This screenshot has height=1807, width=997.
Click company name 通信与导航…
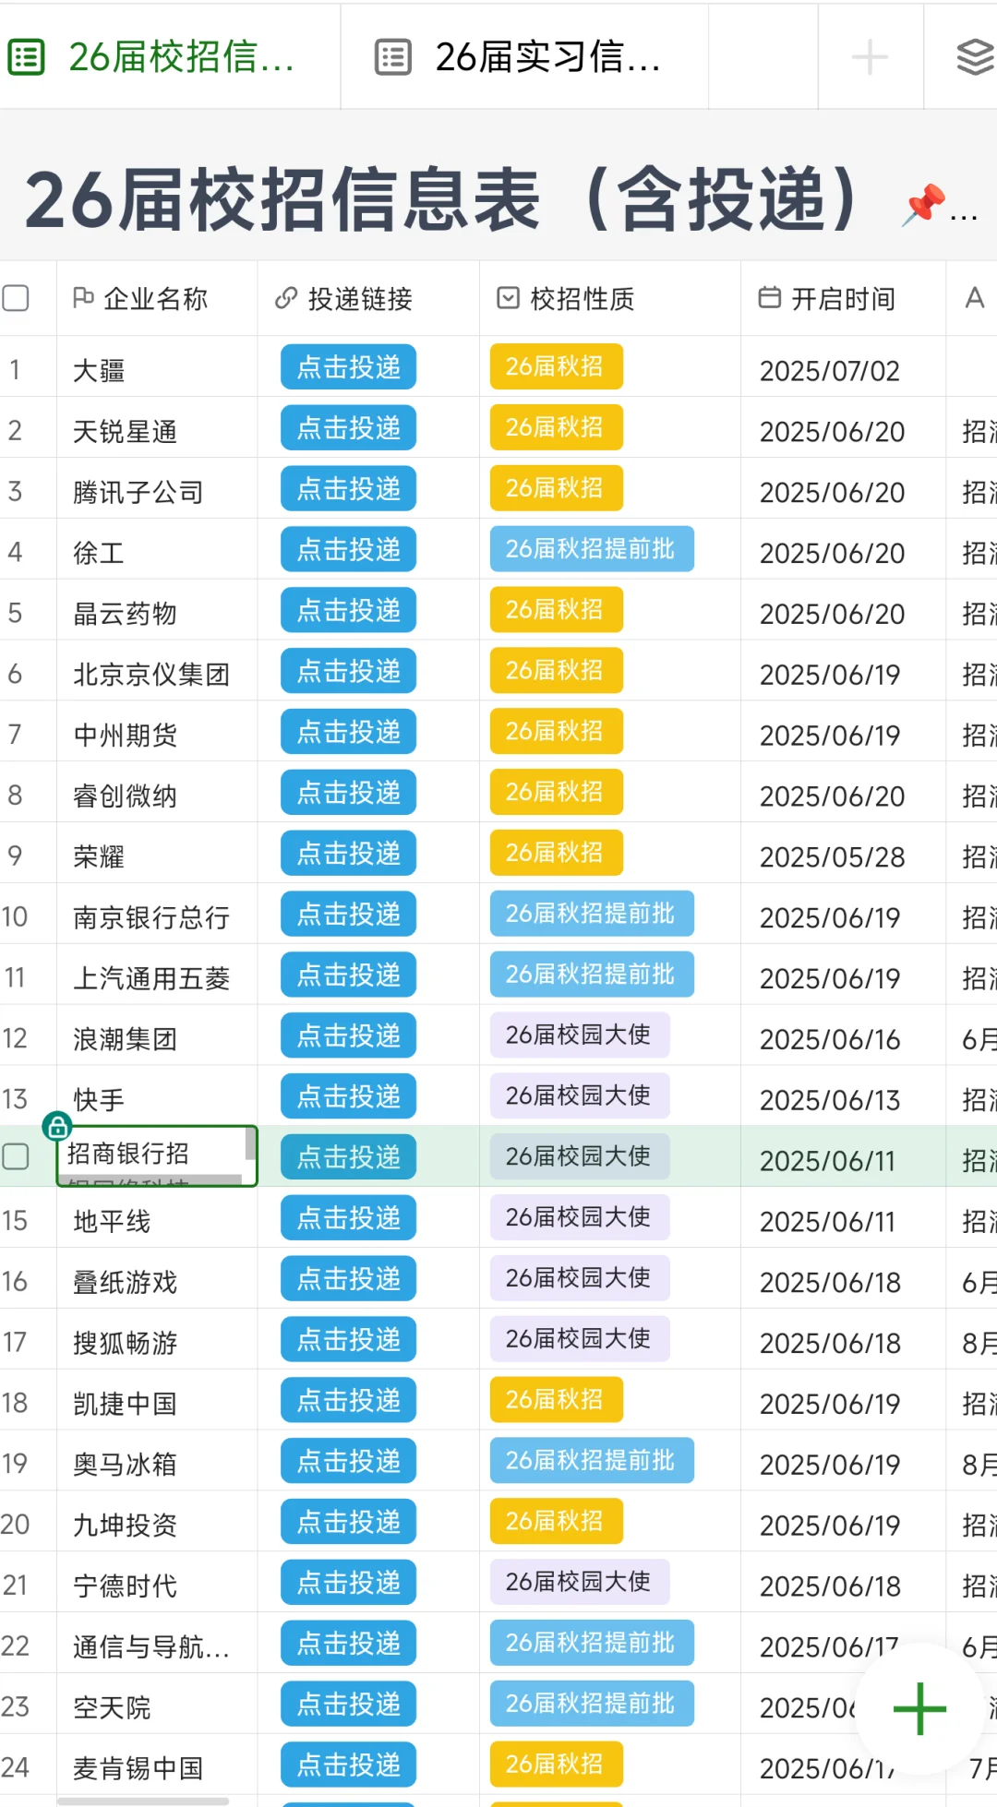(151, 1646)
